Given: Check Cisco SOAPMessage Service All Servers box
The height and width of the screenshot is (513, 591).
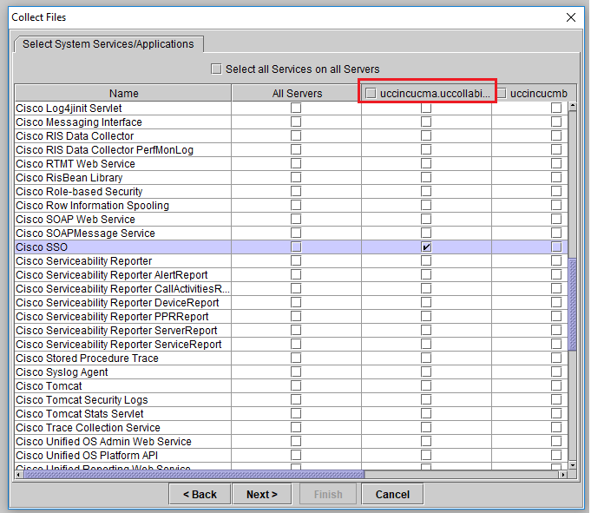Looking at the screenshot, I should 296,233.
